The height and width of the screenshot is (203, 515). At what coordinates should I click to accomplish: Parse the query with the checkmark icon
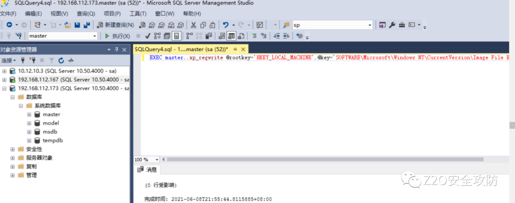(x=147, y=36)
